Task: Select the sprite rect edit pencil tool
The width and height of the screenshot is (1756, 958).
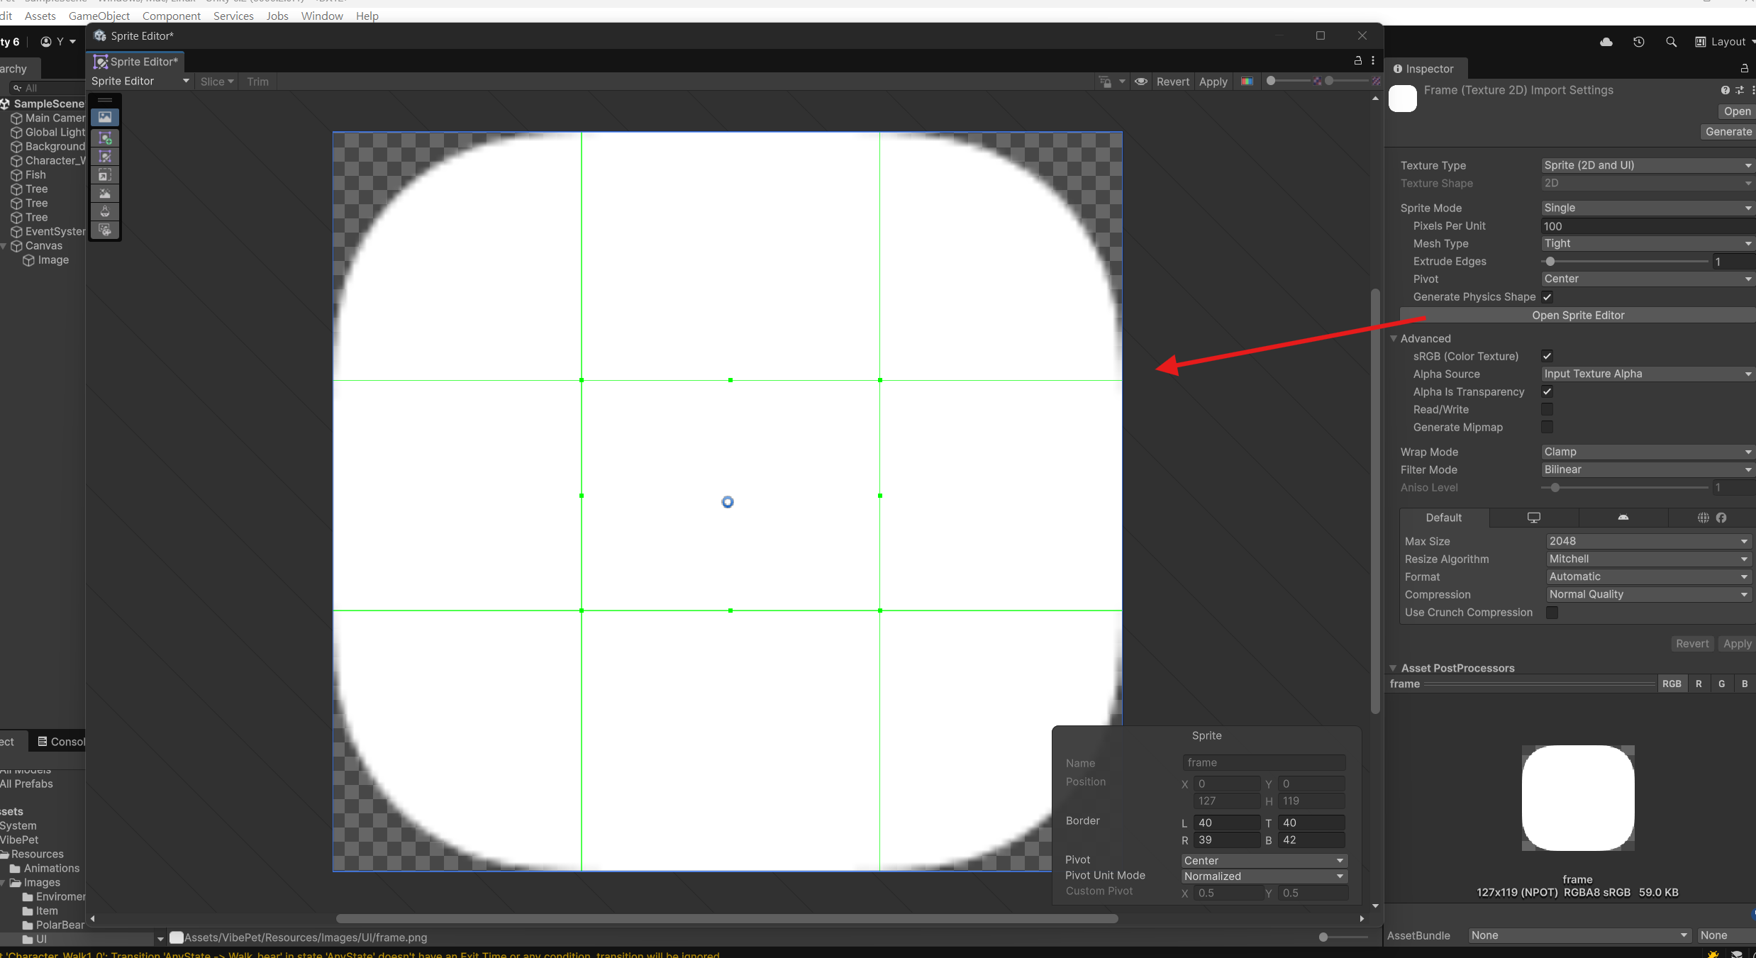Action: (105, 156)
